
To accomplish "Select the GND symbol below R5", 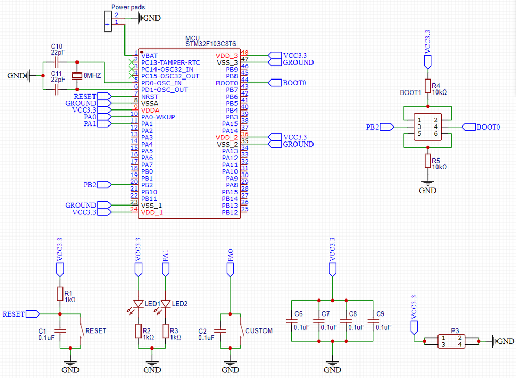I will (428, 187).
